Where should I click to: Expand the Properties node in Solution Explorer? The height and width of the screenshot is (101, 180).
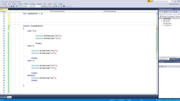[x=162, y=20]
